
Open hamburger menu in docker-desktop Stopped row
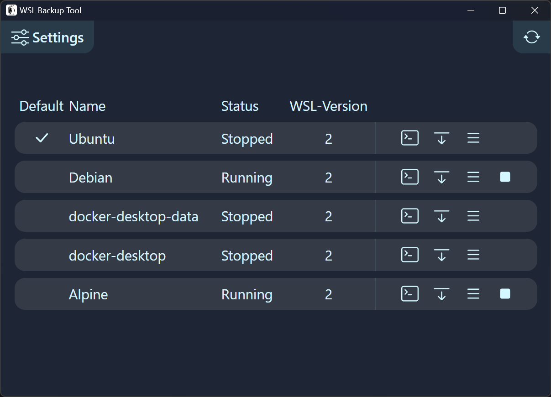click(473, 255)
